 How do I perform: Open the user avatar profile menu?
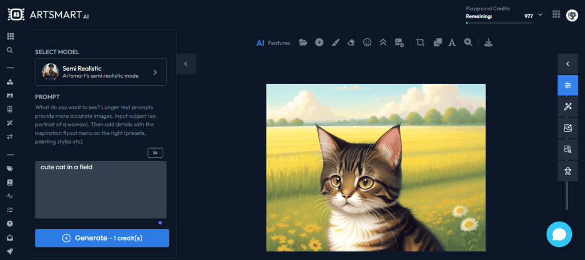(x=572, y=15)
